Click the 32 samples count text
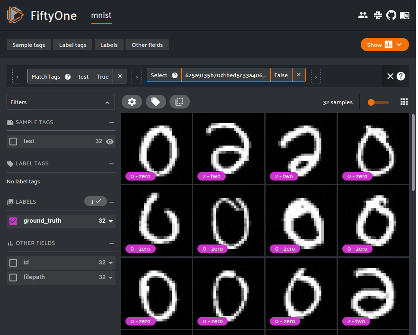This screenshot has height=335, width=418. pos(338,102)
